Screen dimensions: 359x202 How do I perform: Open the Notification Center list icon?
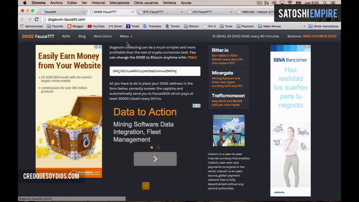333,3
